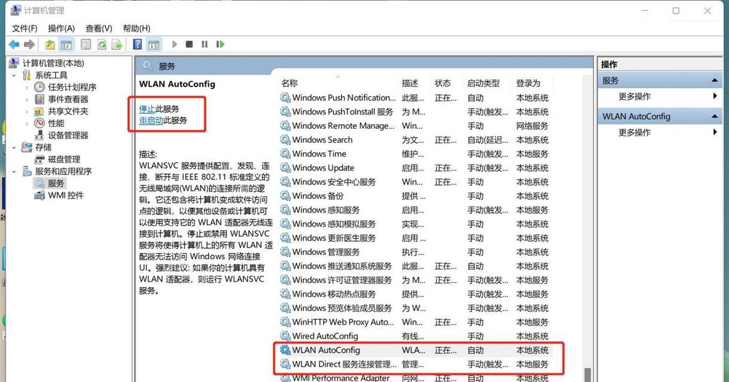Click the services list vertical scrollbar thumb
Image resolution: width=729 pixels, height=382 pixels.
(x=587, y=374)
